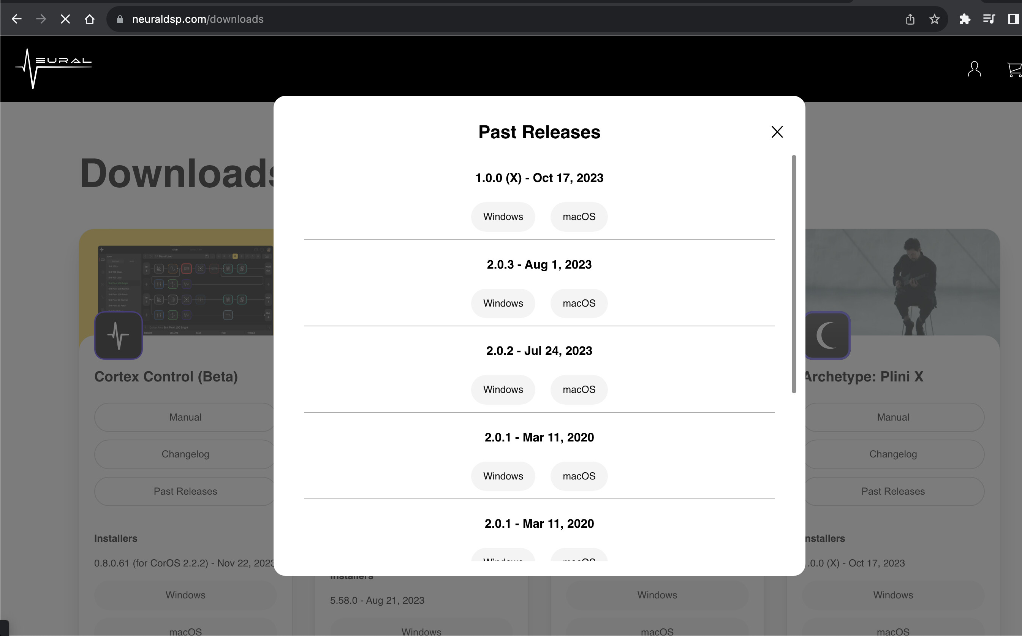Screen dimensions: 1022x636
Task: Click the browser back arrow
Action: click(x=16, y=19)
